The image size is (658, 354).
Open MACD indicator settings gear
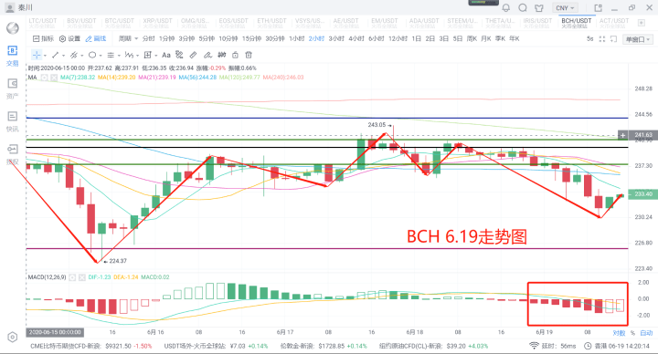tap(72, 277)
